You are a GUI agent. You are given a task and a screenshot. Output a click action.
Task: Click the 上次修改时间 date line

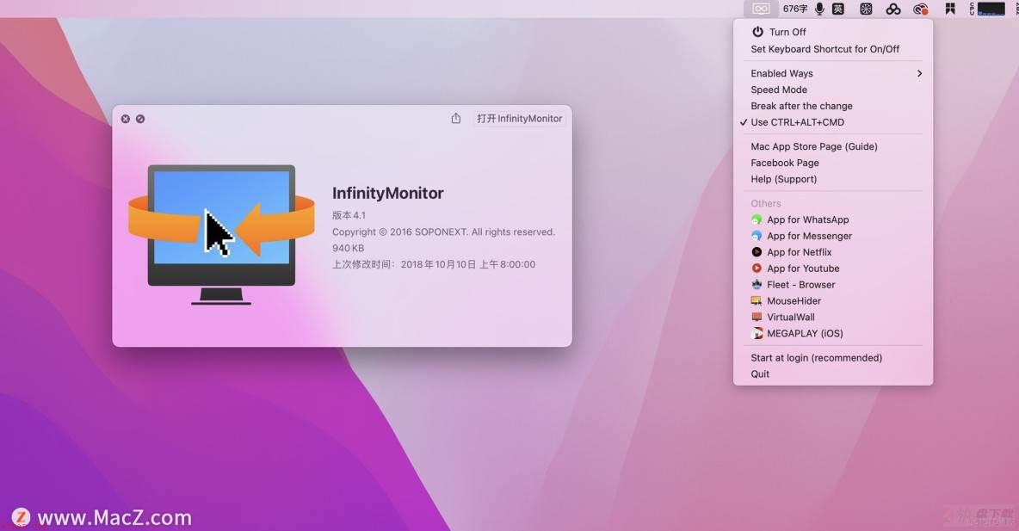tap(434, 264)
